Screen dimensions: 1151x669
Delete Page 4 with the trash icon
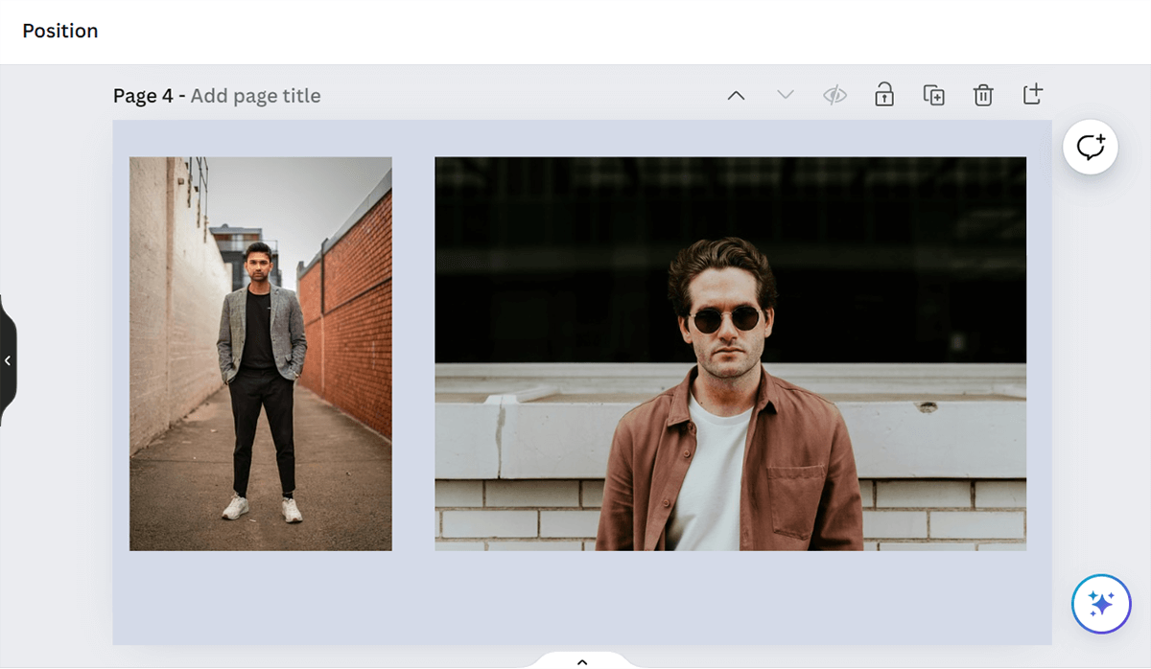(983, 95)
